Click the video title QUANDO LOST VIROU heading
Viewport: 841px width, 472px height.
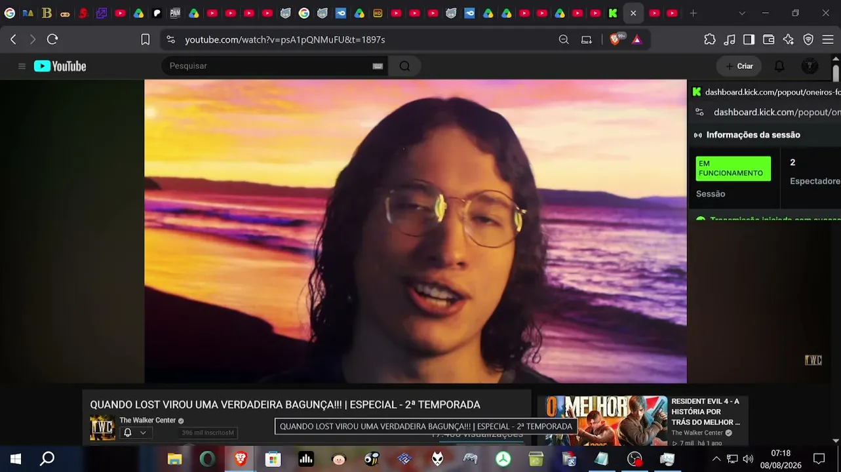pos(285,404)
